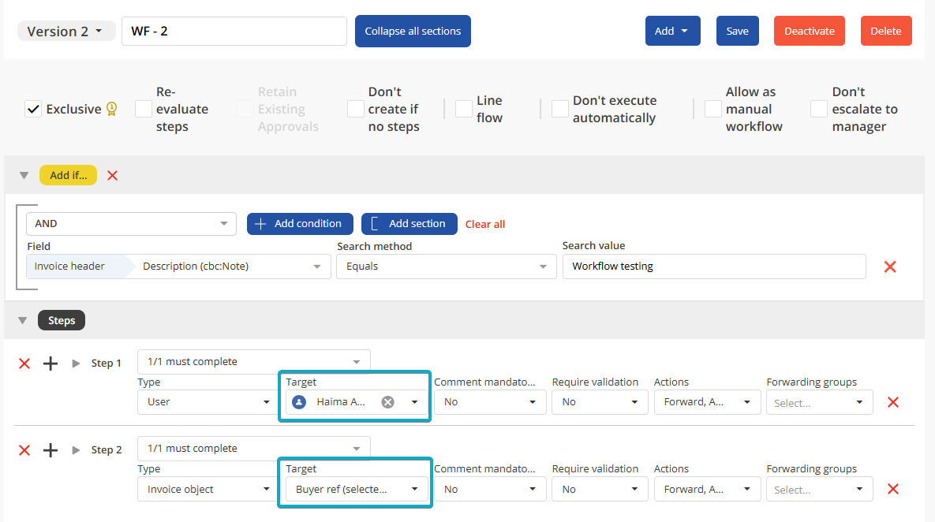Click Collapse all sections
Screen dimensions: 935x522
tap(413, 31)
